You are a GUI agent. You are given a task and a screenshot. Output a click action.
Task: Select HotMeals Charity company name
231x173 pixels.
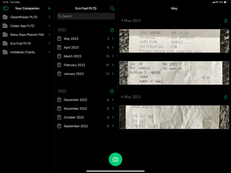(x=23, y=52)
